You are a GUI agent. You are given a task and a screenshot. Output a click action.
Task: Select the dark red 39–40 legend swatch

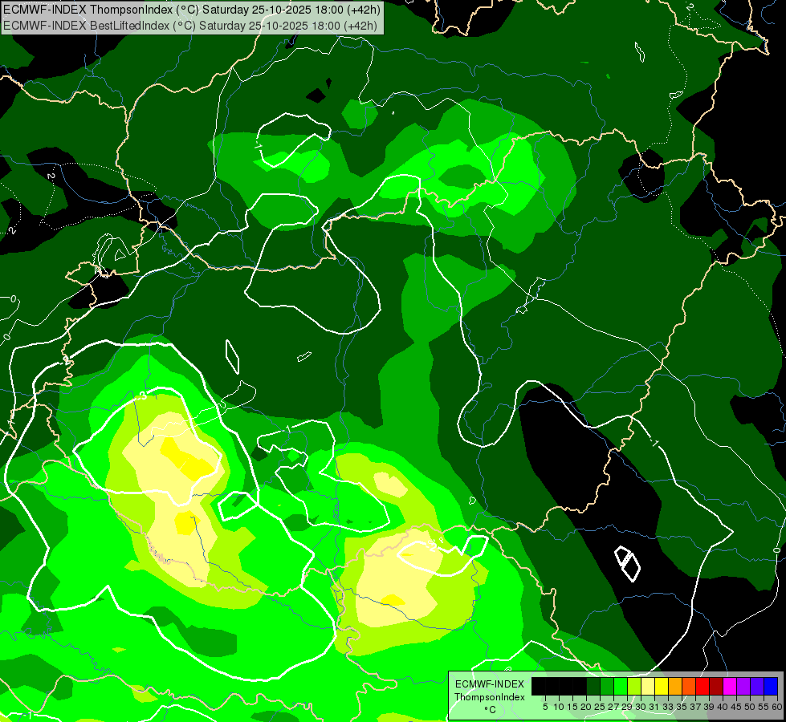pyautogui.click(x=716, y=686)
